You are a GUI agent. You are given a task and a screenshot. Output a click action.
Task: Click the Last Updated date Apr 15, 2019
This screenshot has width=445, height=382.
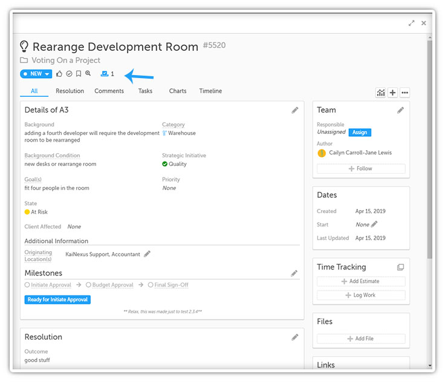371,238
